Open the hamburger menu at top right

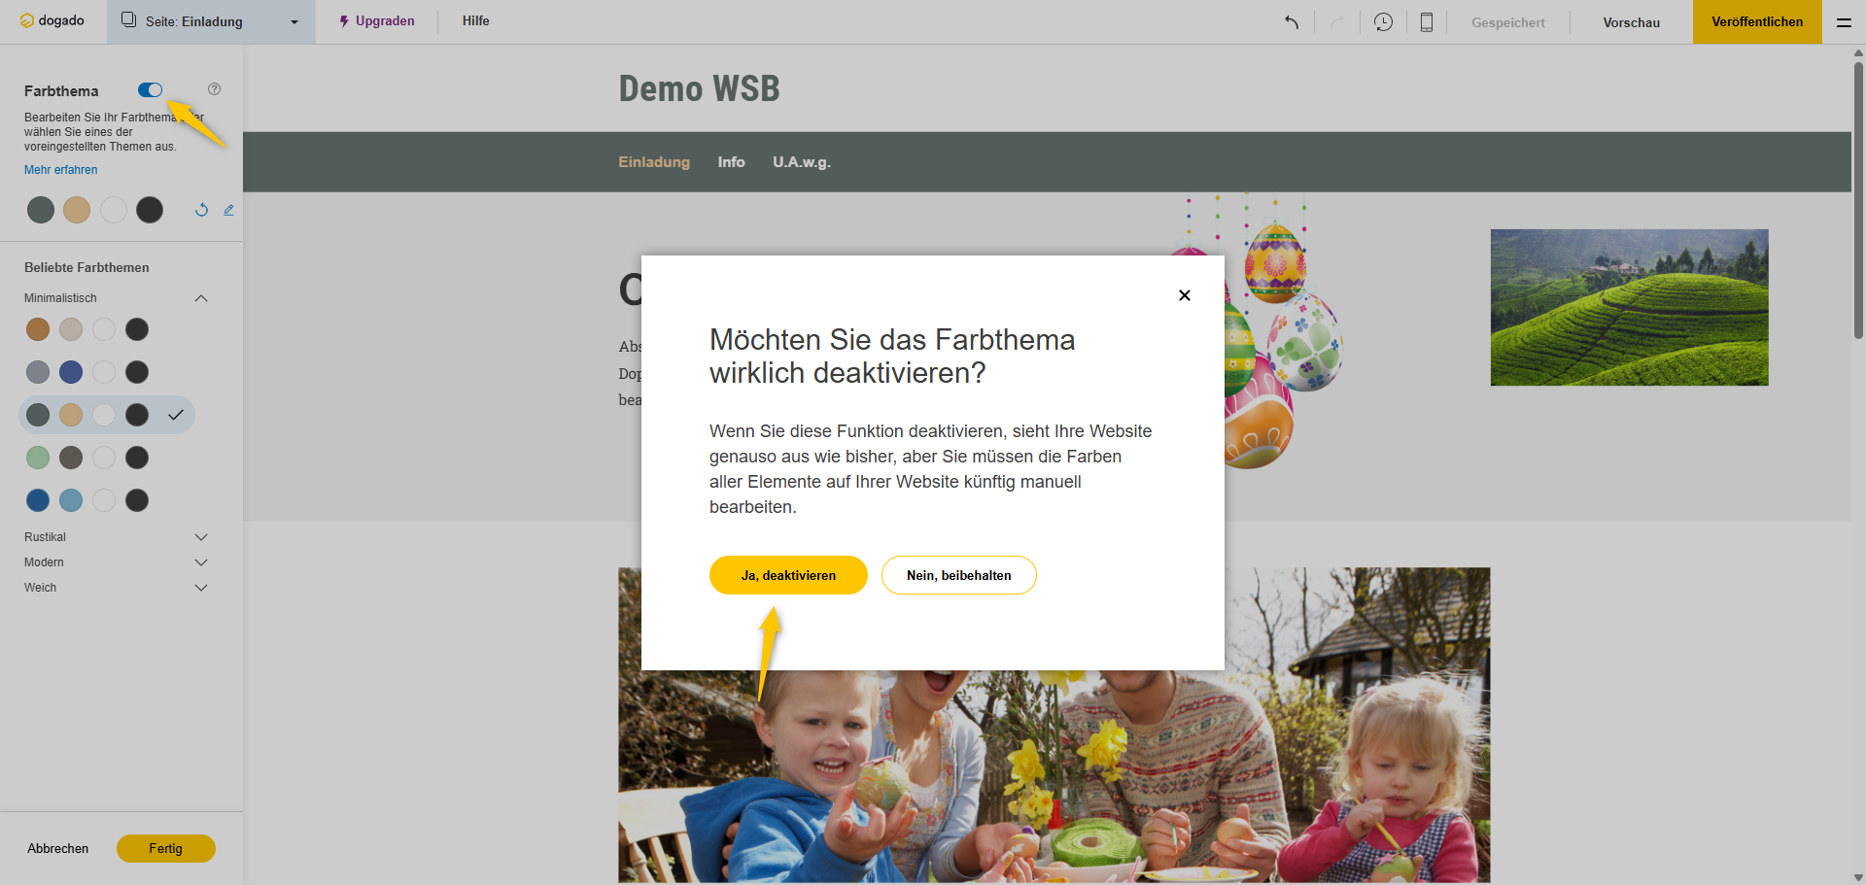pos(1843,22)
